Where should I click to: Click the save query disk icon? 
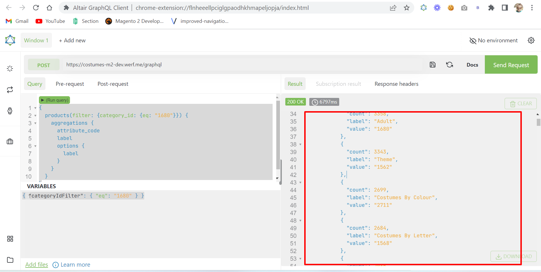433,65
